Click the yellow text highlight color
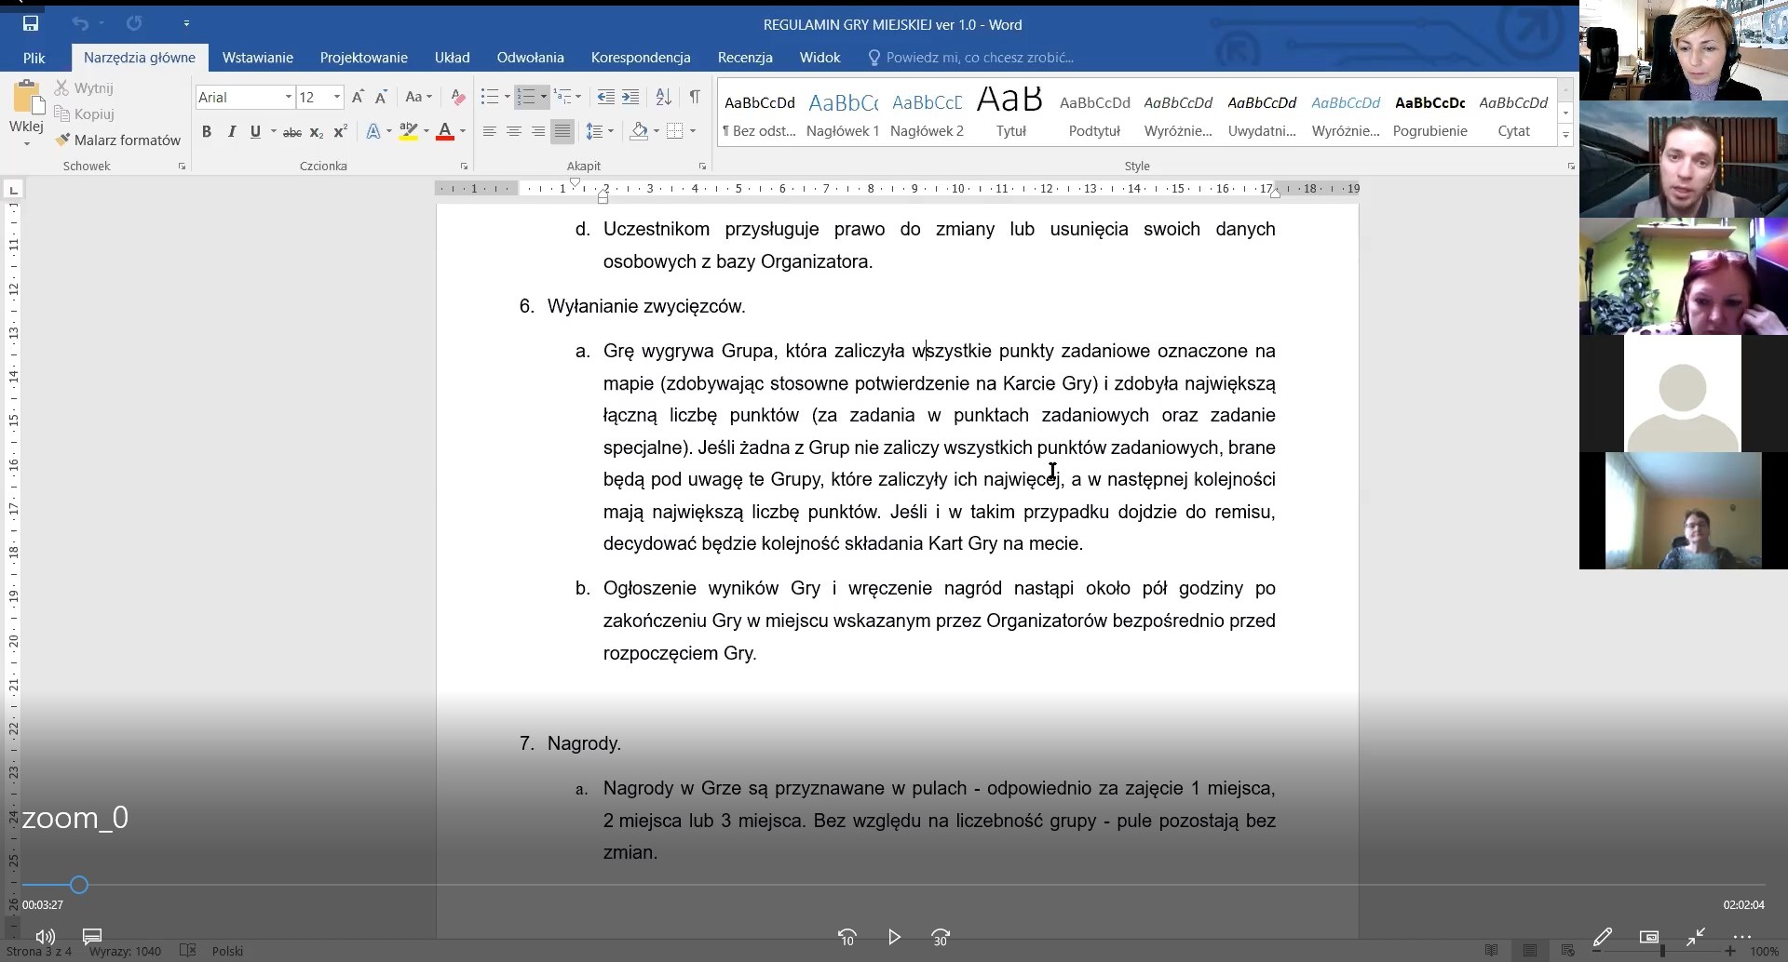 click(x=408, y=132)
